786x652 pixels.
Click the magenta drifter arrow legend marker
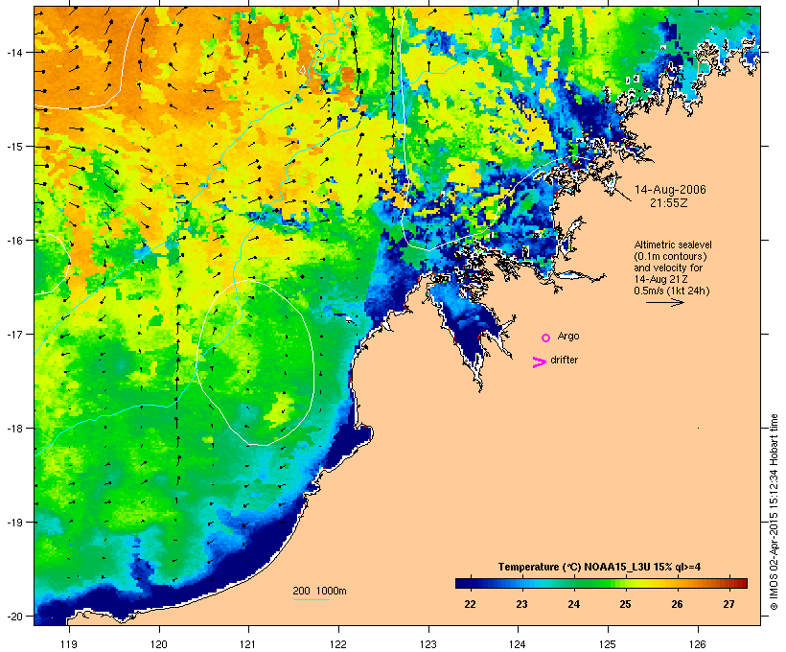point(540,362)
